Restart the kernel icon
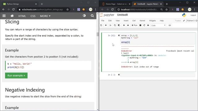 pos(144,25)
